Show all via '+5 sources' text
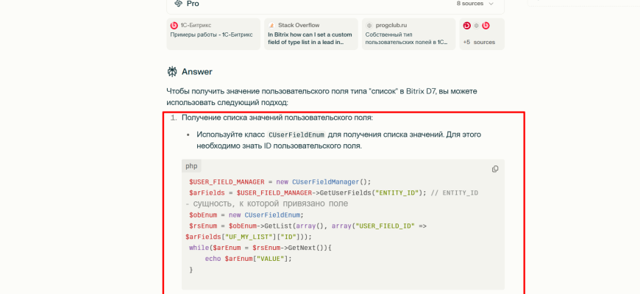The image size is (640, 294). pyautogui.click(x=479, y=42)
